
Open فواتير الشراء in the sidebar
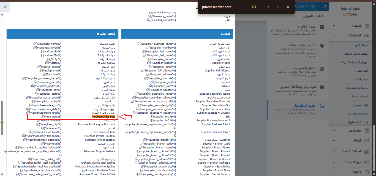355,79
